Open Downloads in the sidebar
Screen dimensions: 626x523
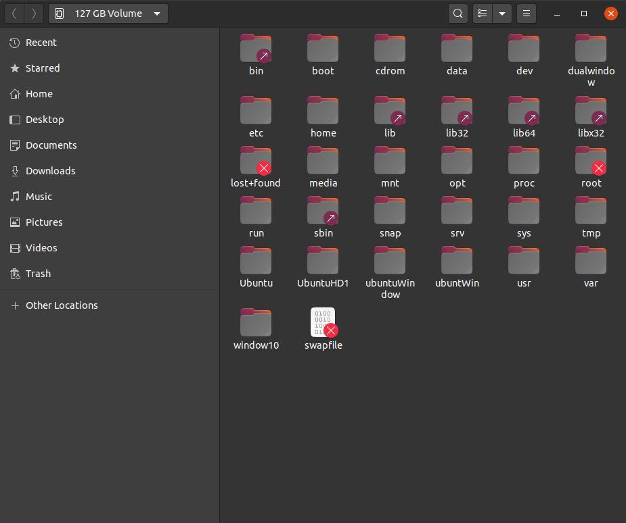tap(110, 171)
